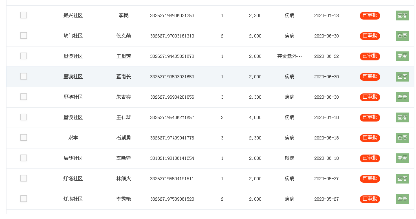Open 李新建's record with 查看
The height and width of the screenshot is (219, 416).
pyautogui.click(x=402, y=158)
